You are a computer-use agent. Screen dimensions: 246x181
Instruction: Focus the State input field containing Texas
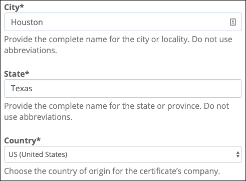click(123, 88)
